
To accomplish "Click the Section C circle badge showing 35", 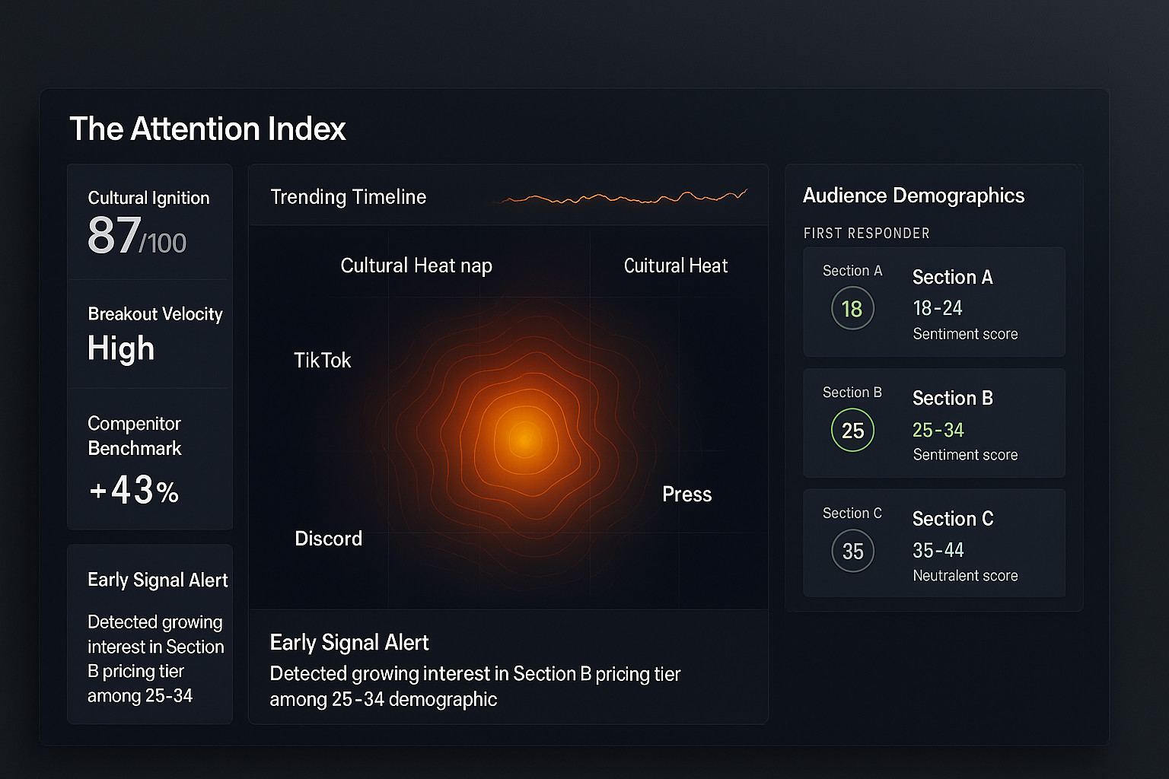I will click(852, 551).
